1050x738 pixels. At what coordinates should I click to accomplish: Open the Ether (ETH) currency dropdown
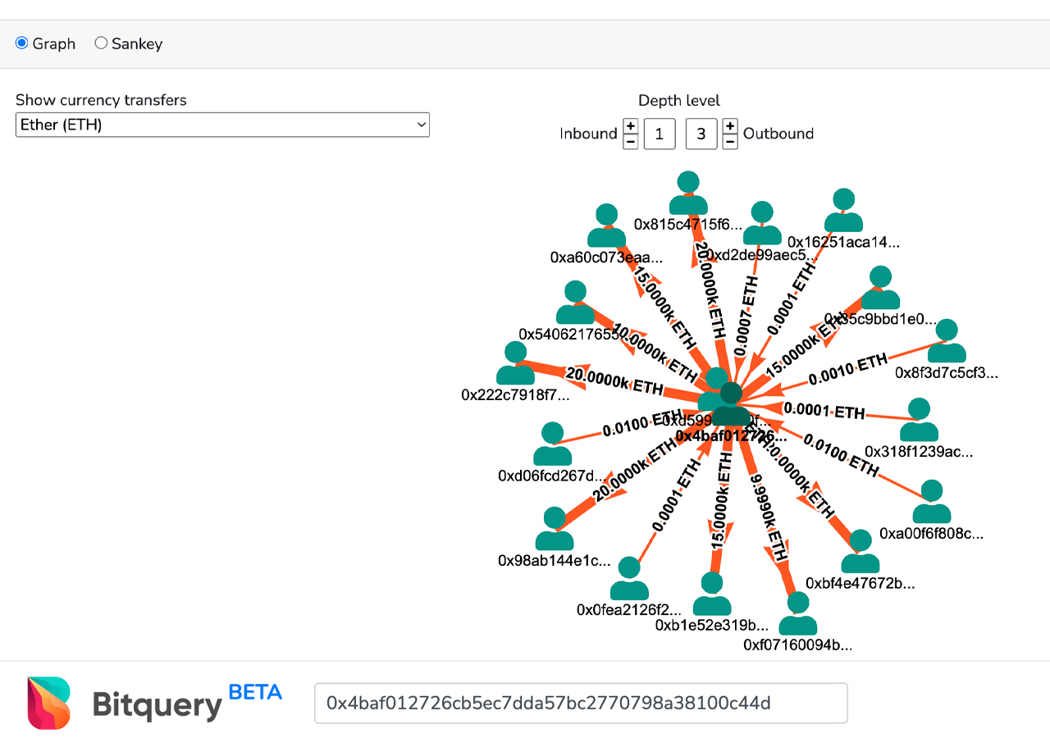coord(222,125)
